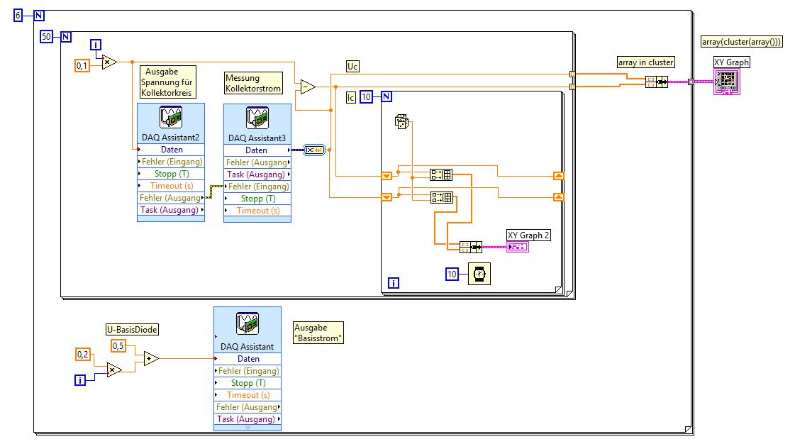This screenshot has height=444, width=795.
Task: Select the 'U-BasisDiode' label
Action: [133, 329]
